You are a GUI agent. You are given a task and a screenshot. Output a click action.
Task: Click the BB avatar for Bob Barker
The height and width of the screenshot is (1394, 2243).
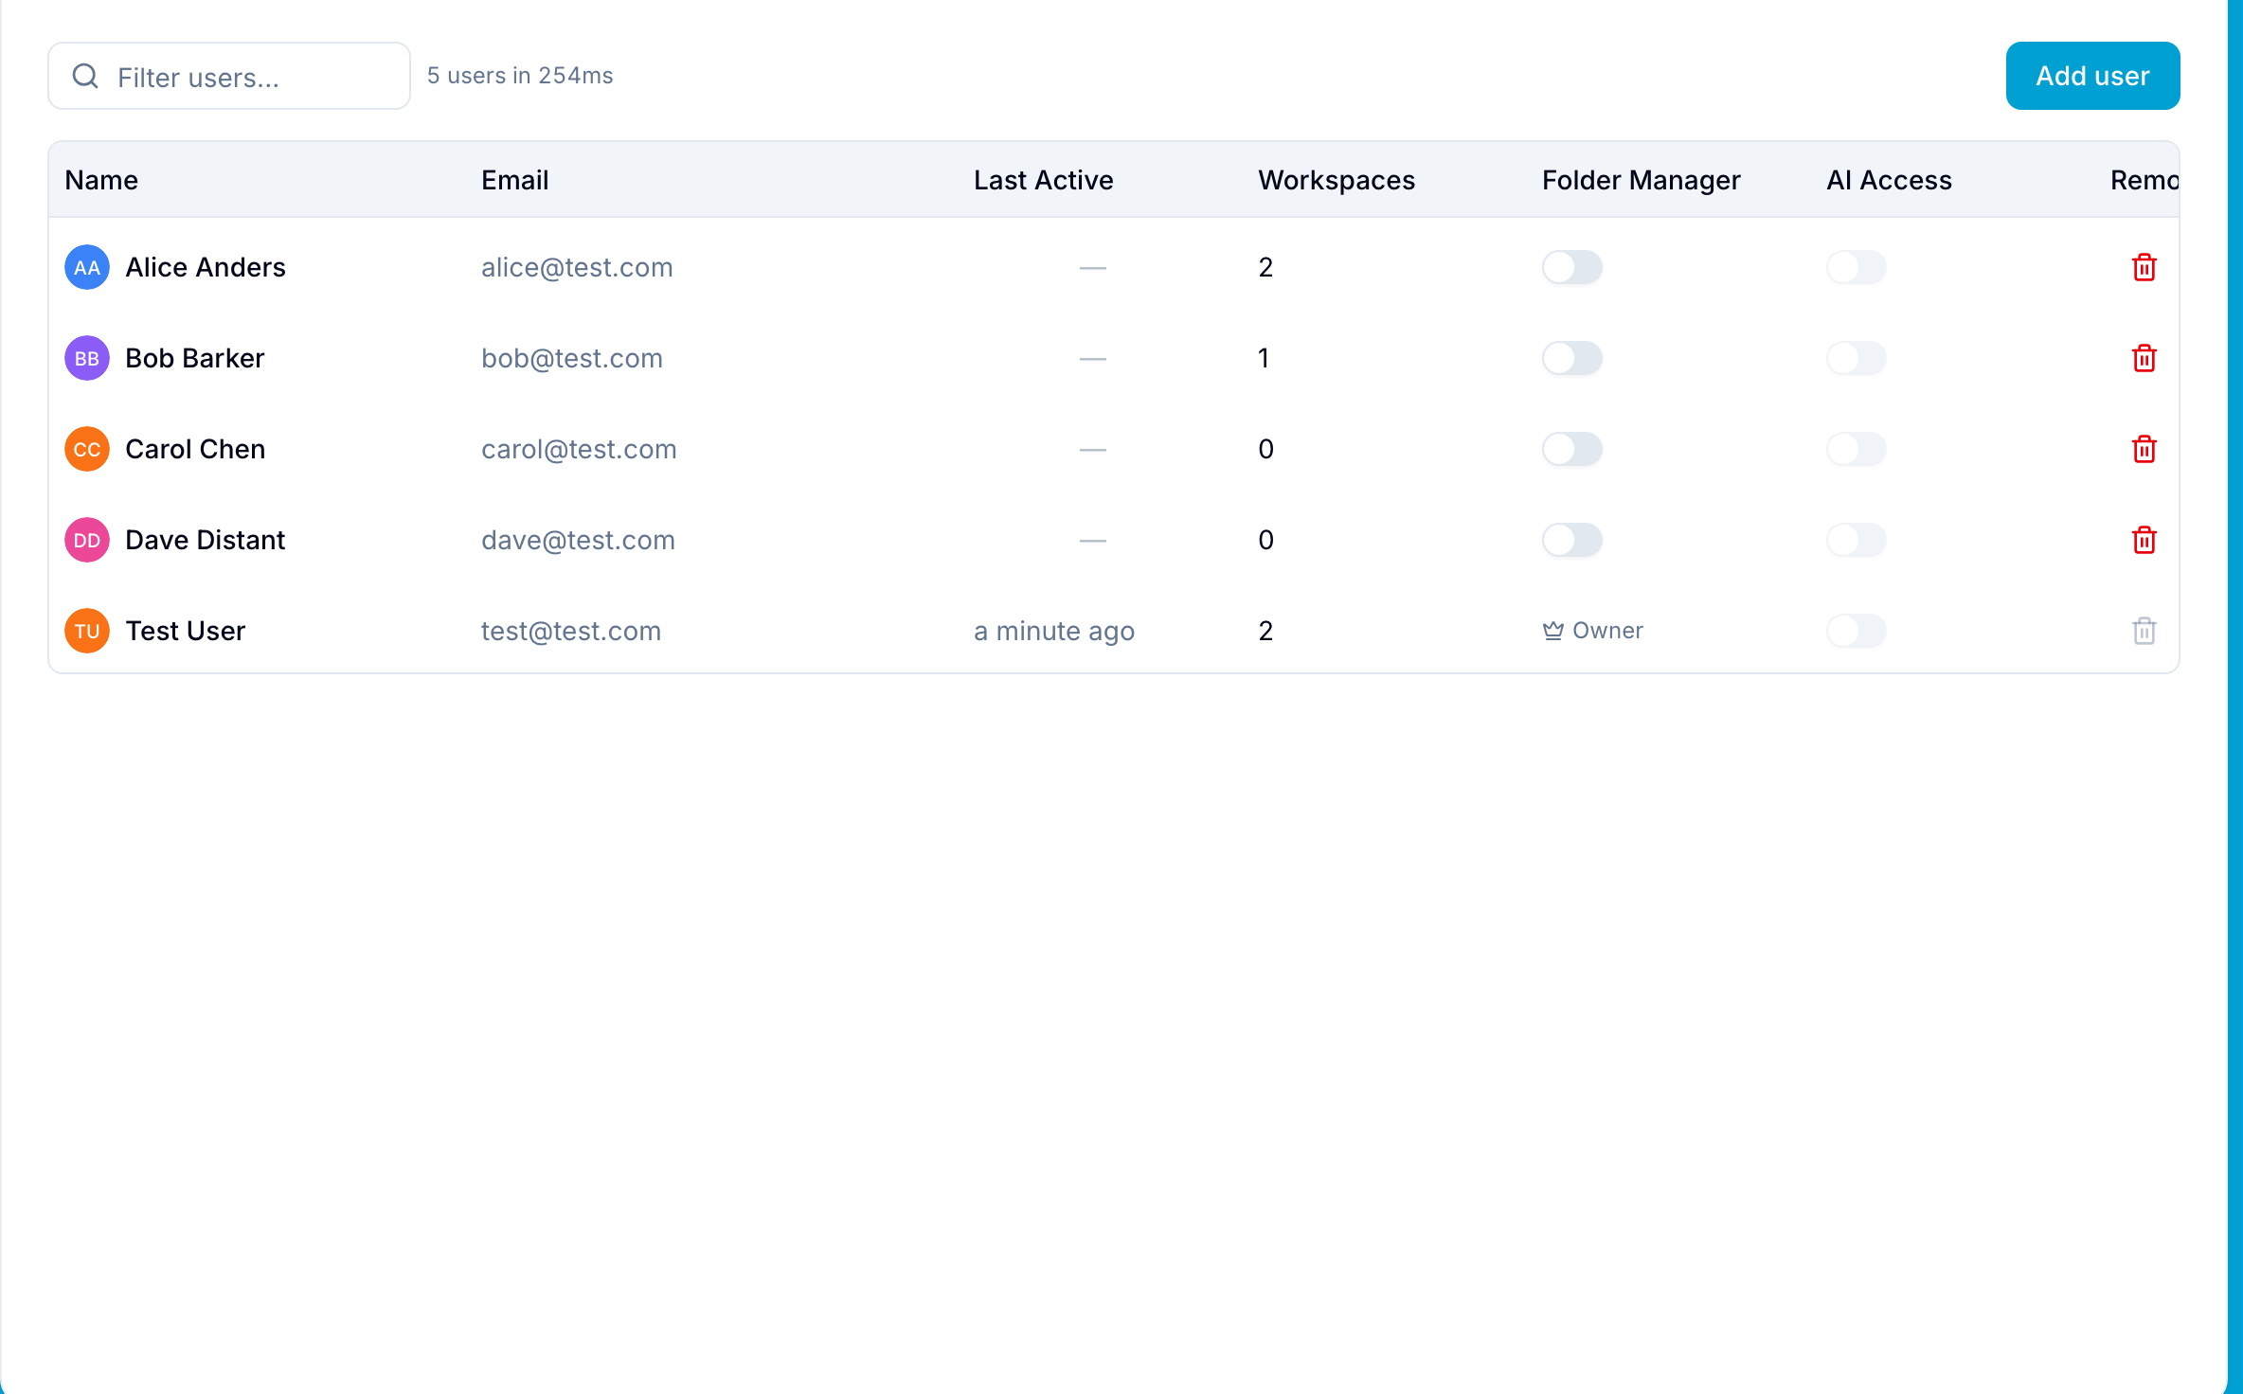click(x=87, y=358)
